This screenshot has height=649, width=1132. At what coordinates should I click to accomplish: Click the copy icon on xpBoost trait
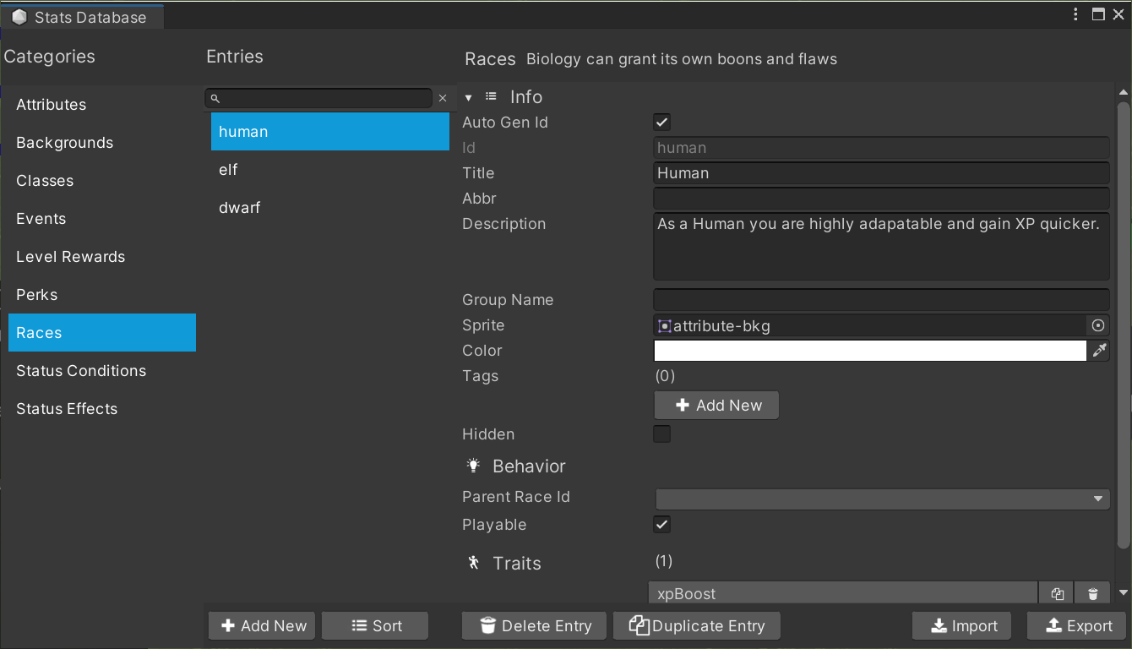click(x=1057, y=593)
